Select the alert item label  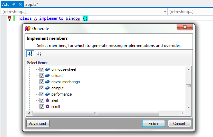point(55,100)
